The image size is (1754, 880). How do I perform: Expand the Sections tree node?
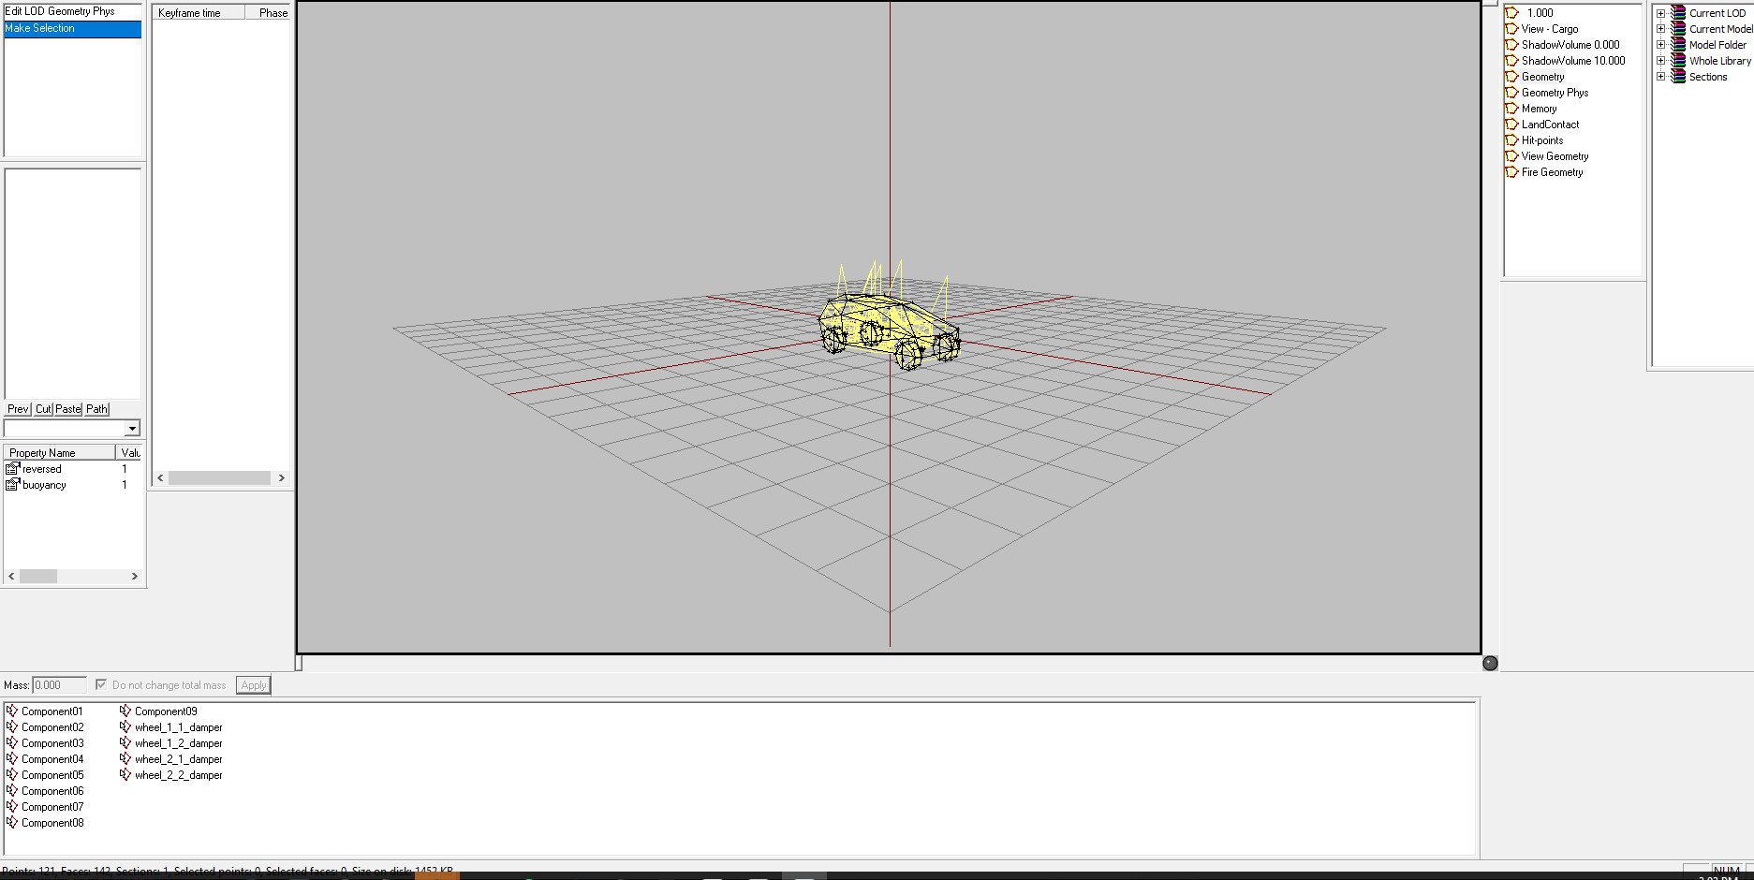(1661, 77)
